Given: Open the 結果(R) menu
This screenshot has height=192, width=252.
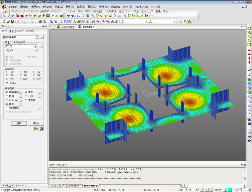Looking at the screenshot, I should tap(81, 7).
